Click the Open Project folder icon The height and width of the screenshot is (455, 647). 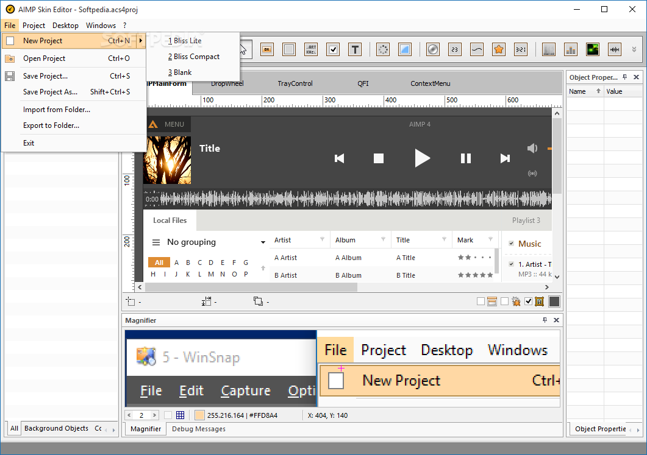[x=10, y=58]
